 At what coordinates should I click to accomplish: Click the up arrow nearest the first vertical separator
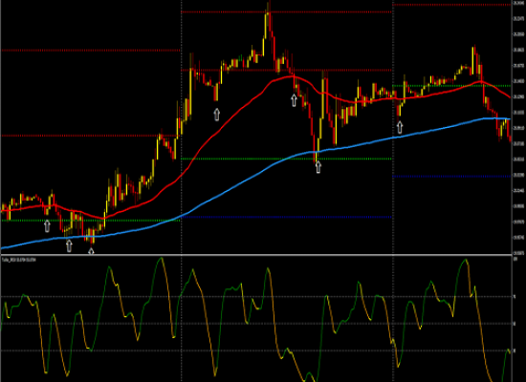[217, 115]
